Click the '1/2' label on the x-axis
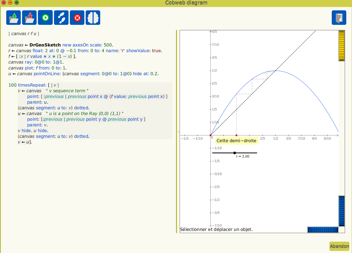This screenshot has width=352, height=253. pyautogui.click(x=275, y=139)
